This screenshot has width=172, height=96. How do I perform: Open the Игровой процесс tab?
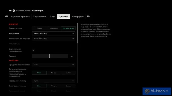(x=20, y=16)
